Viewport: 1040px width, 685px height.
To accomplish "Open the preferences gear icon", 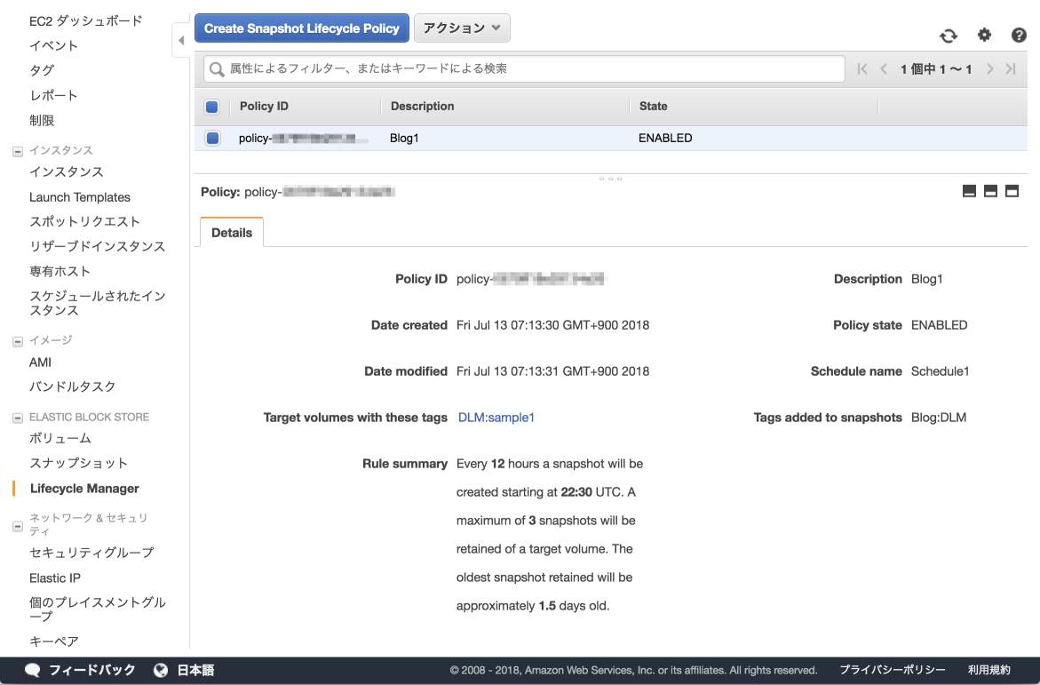I will tap(983, 36).
